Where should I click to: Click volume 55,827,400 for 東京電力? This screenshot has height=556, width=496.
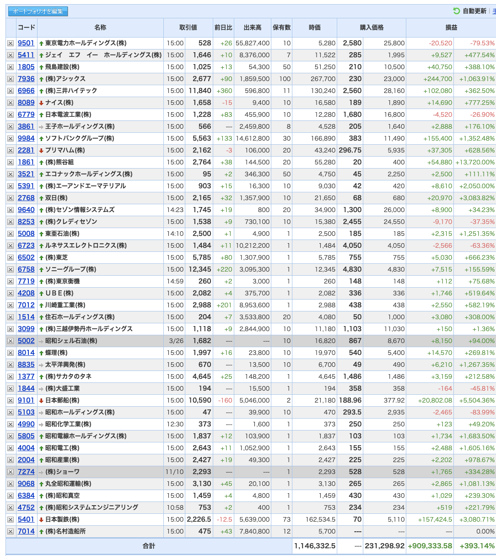[253, 43]
